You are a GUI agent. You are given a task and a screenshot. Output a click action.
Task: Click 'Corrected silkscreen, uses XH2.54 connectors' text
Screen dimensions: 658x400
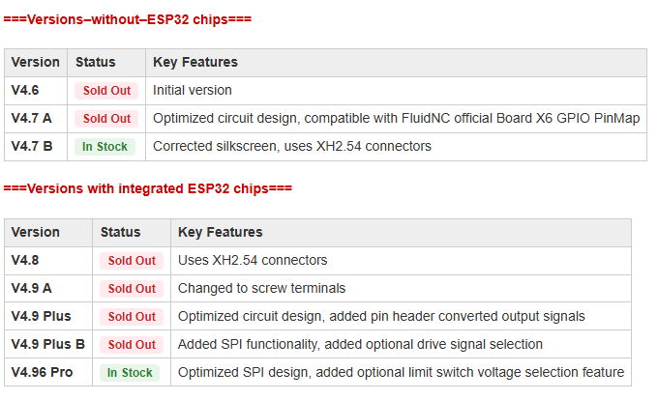tap(291, 147)
